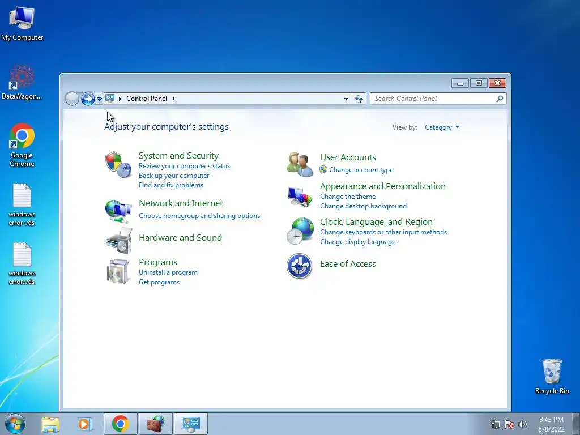Open System and Security category link
Image resolution: width=580 pixels, height=435 pixels.
point(178,155)
